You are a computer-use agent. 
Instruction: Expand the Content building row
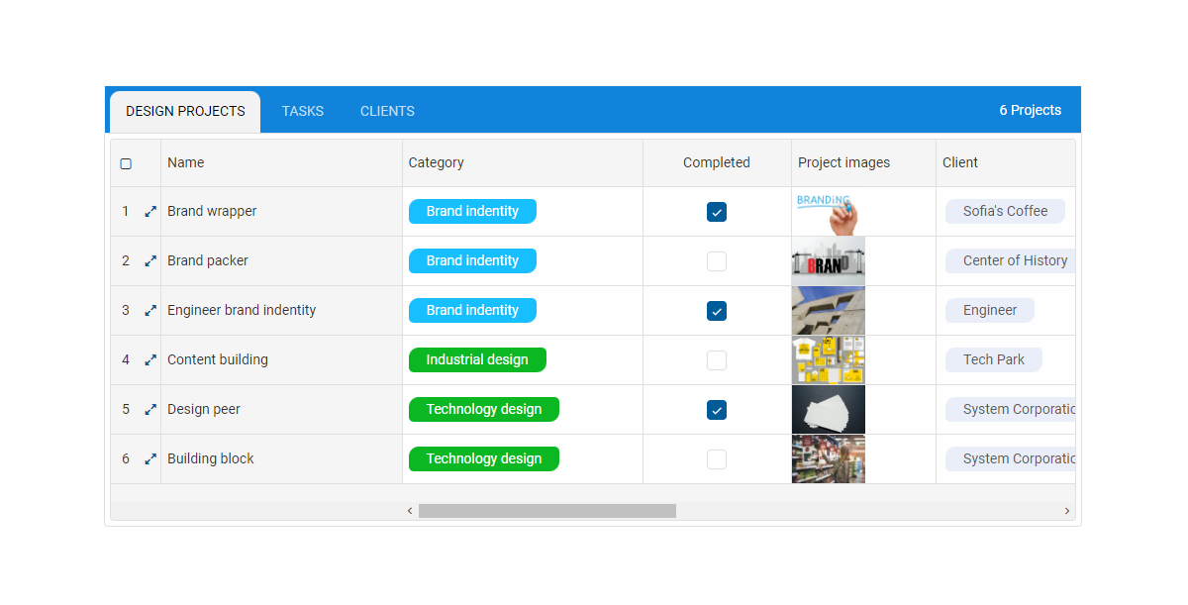150,359
